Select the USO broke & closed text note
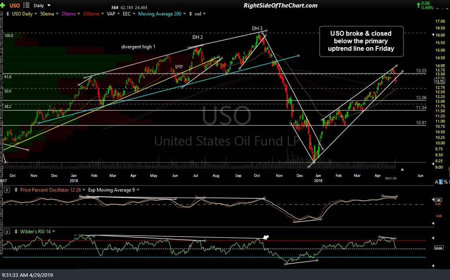Viewport: 450px width, 280px height. click(x=361, y=41)
